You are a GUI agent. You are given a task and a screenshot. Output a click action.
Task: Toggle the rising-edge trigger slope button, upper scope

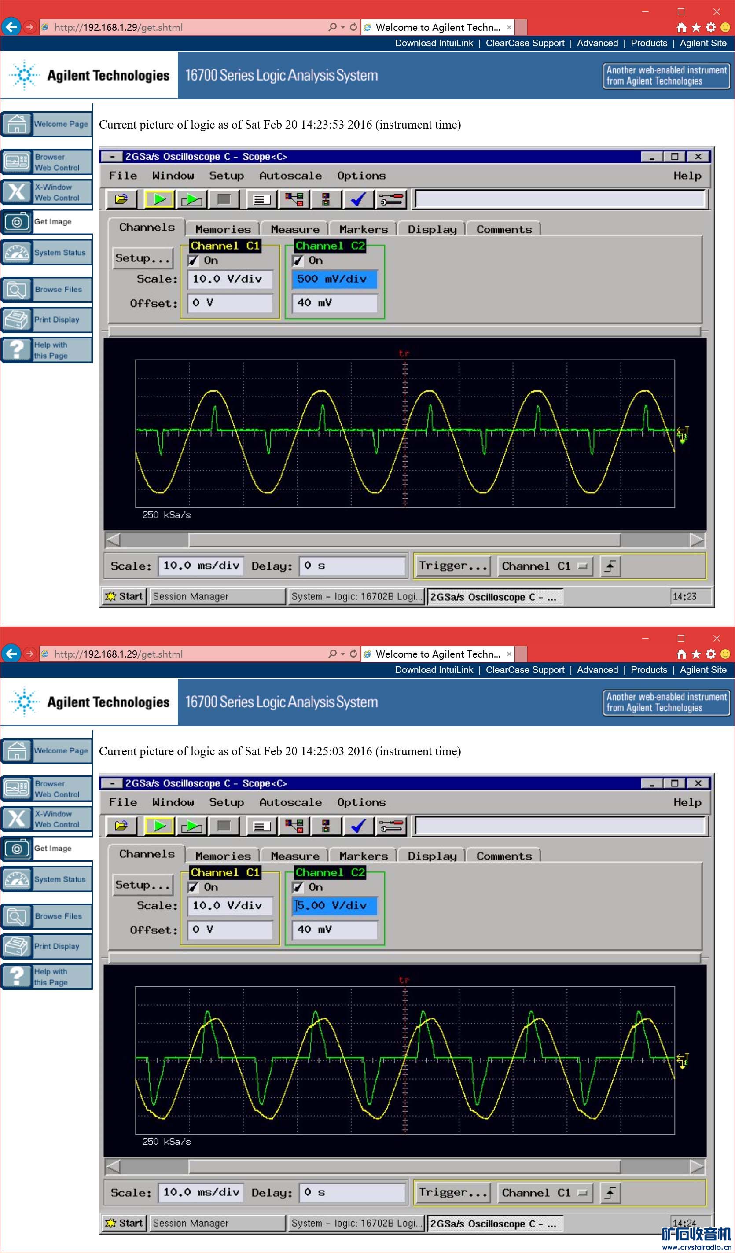(x=610, y=566)
